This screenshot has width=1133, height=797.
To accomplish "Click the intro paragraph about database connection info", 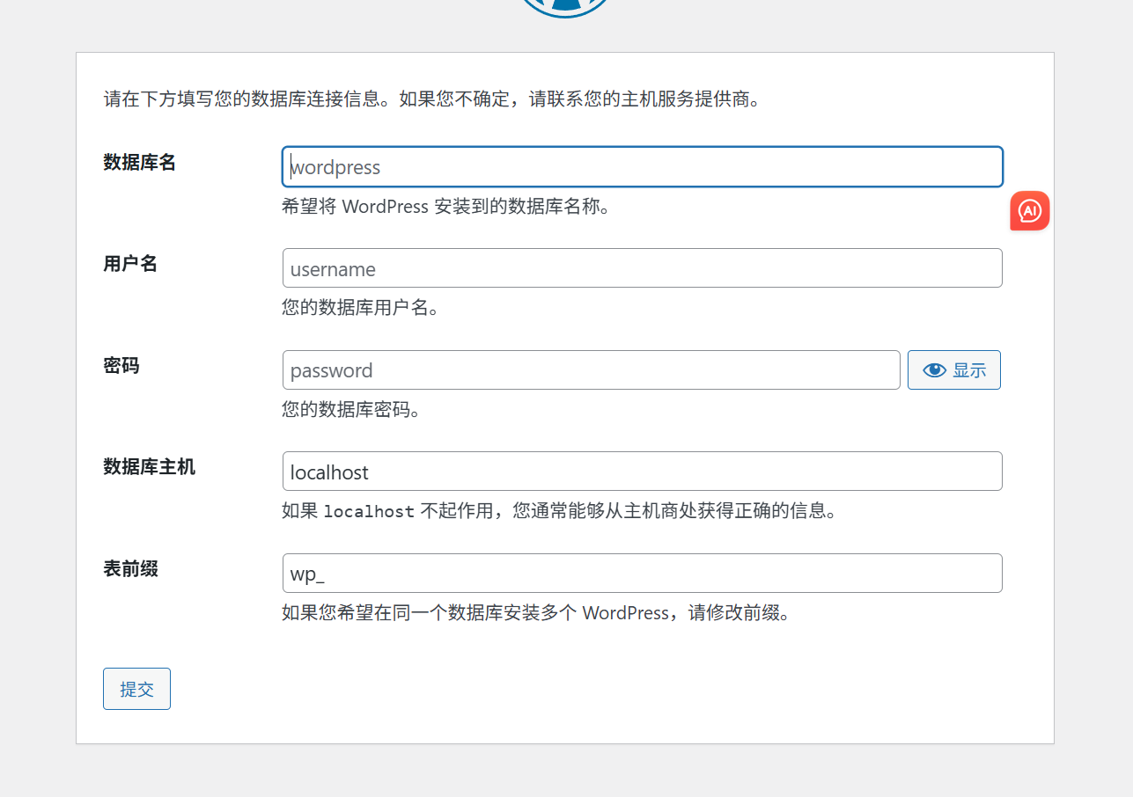I will click(x=431, y=99).
